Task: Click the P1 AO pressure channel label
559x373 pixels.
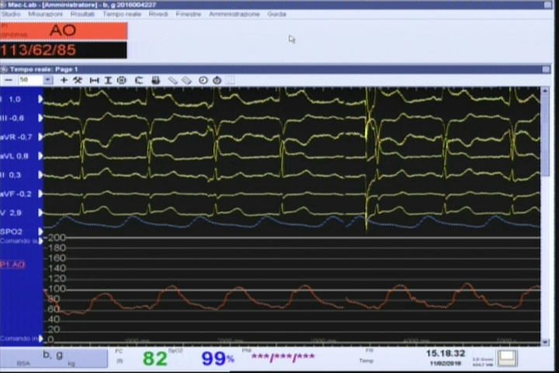Action: coord(12,264)
